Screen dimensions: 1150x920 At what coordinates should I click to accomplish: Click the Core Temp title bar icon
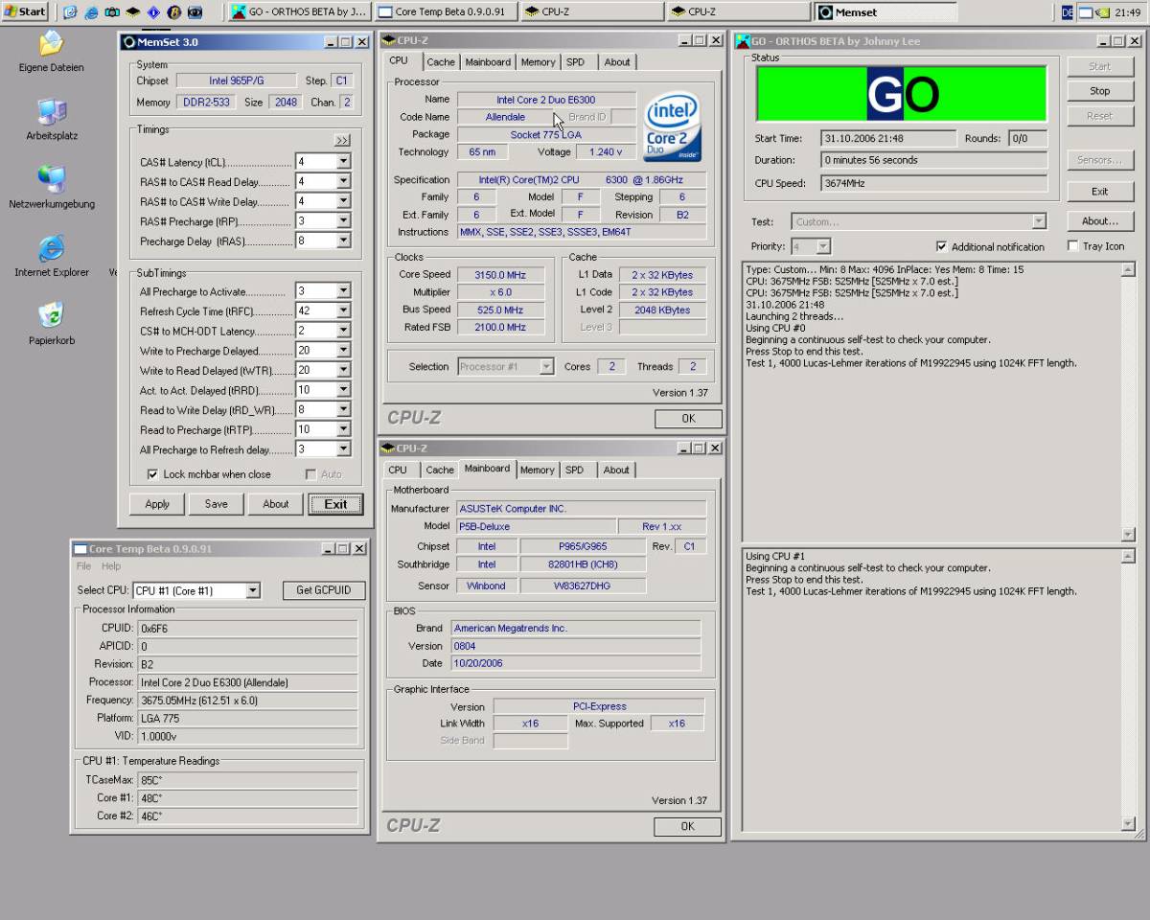[x=80, y=549]
